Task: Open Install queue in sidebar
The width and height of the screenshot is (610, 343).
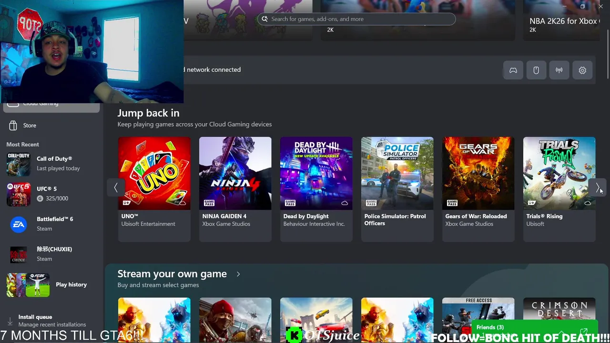Action: point(51,321)
